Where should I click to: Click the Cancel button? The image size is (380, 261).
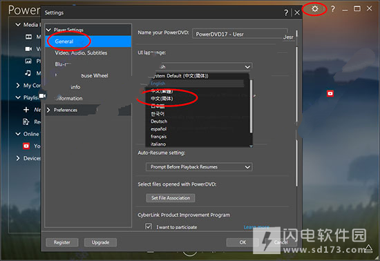click(281, 242)
